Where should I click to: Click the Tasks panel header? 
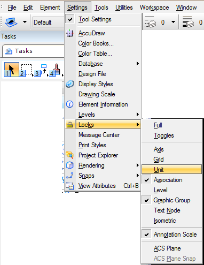32,36
